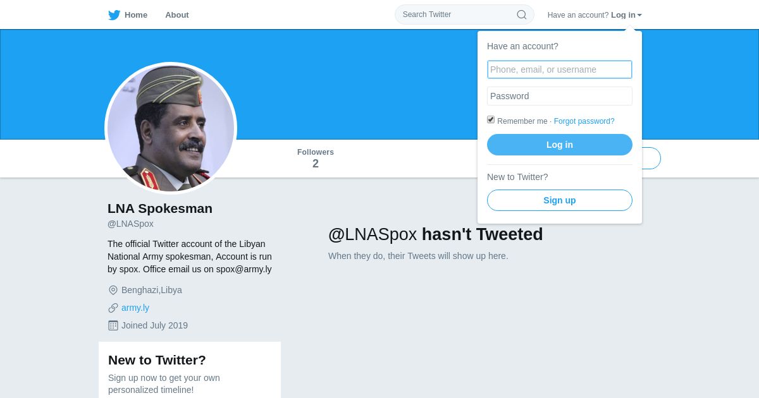Click the link icon beside army.ly
This screenshot has height=398, width=759.
tap(113, 308)
